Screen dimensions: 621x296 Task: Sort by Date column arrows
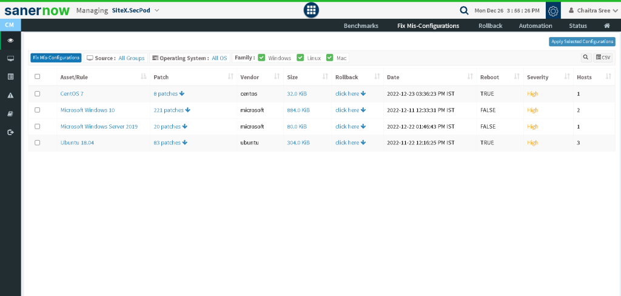(470, 77)
